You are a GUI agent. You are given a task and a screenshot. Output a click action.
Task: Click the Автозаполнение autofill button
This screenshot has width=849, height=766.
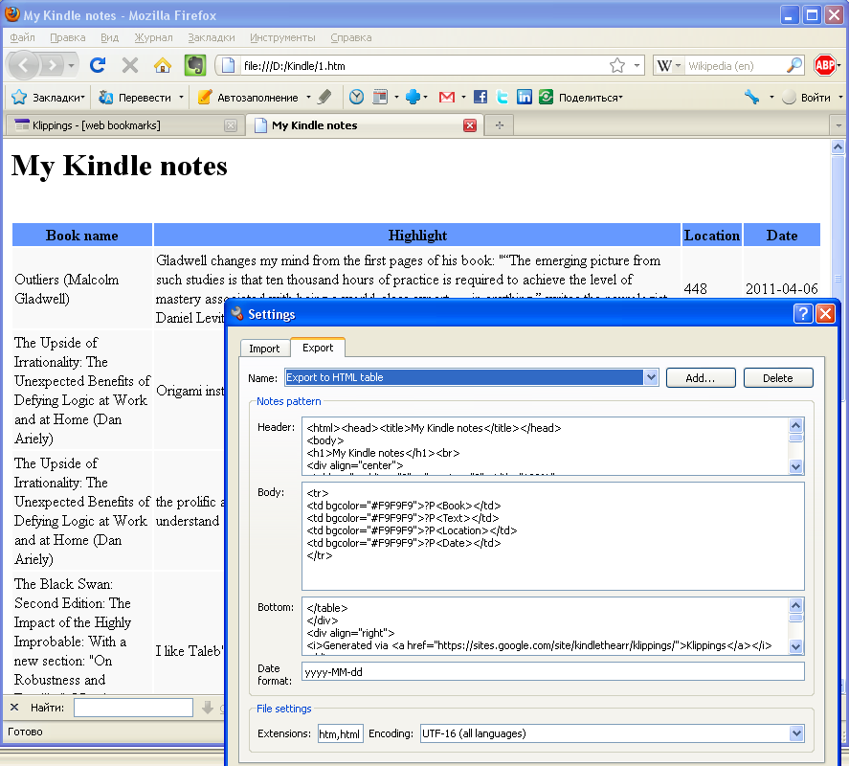[249, 97]
